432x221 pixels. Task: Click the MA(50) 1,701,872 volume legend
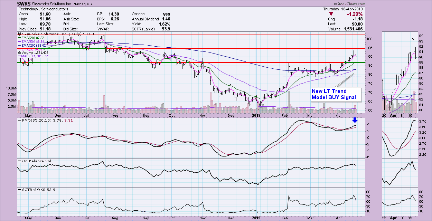click(33, 57)
